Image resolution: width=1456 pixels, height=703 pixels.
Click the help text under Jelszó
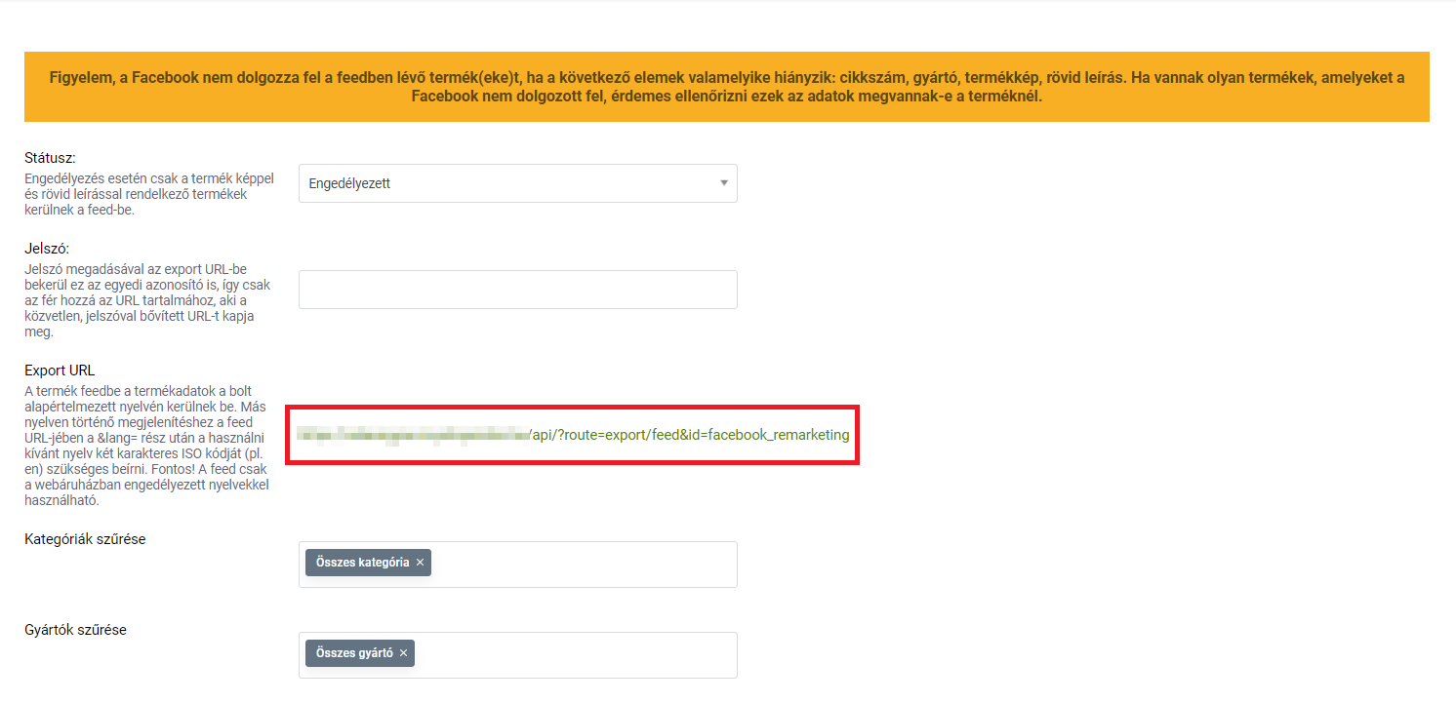(x=148, y=300)
